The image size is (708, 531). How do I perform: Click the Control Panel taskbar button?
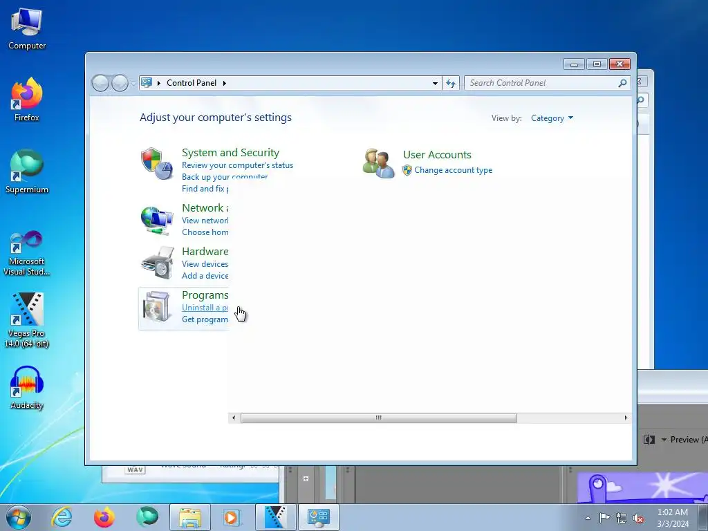click(318, 517)
